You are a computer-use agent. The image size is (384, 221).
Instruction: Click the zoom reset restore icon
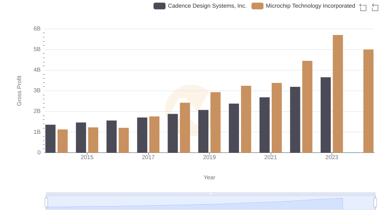pos(375,7)
